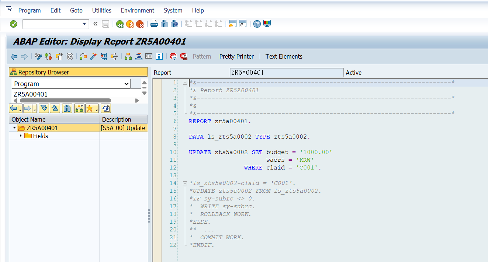
Task: Collapse the header comment block at line 1
Action: pos(185,83)
